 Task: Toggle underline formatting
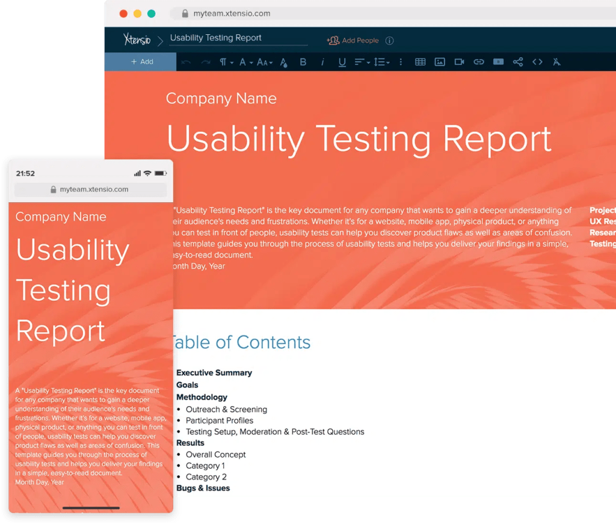342,62
